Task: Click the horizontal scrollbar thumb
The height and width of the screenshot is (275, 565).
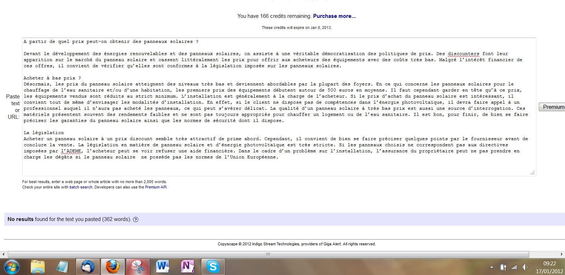Action: point(268,254)
